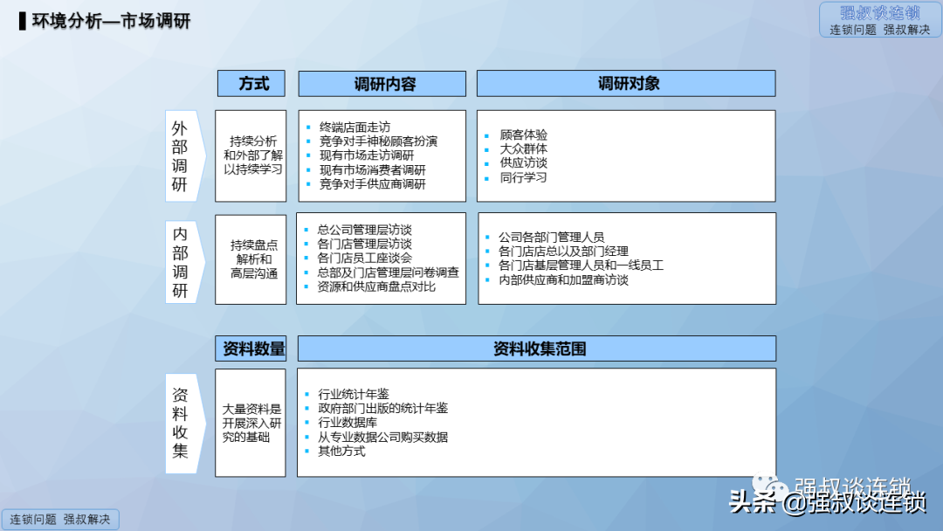Viewport: 943px width, 531px height.
Task: Select the 终端店面走访 bullet item
Action: pyautogui.click(x=354, y=127)
